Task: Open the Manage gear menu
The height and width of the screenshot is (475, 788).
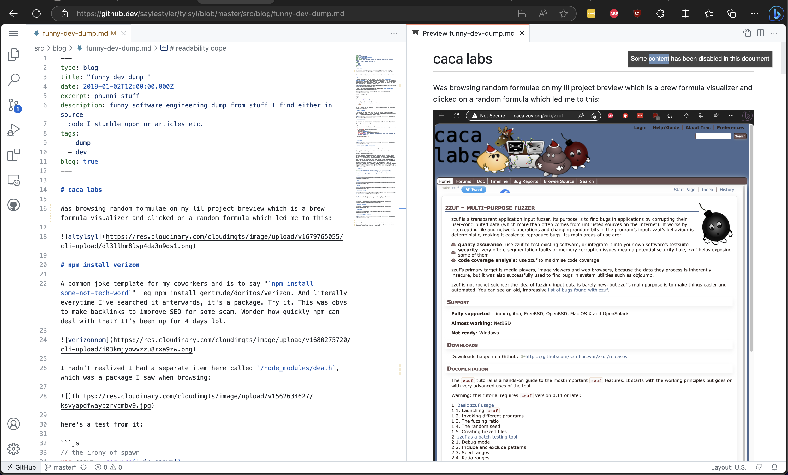Action: point(13,449)
